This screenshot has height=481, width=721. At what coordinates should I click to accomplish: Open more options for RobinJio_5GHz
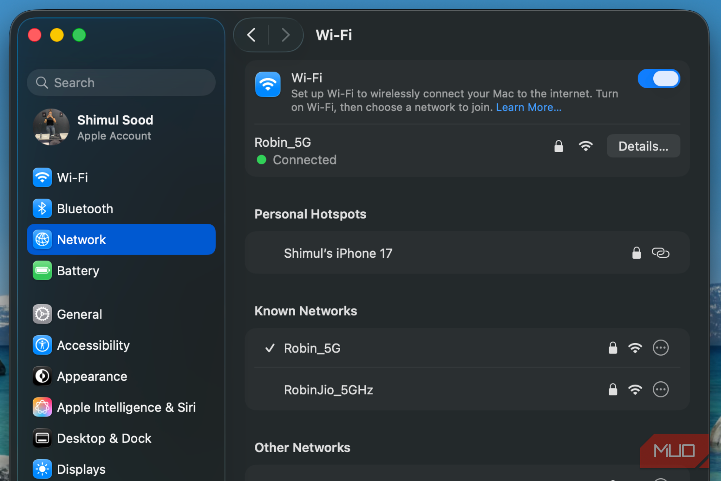(x=661, y=390)
